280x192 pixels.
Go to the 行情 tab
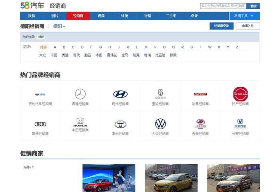coord(148,16)
